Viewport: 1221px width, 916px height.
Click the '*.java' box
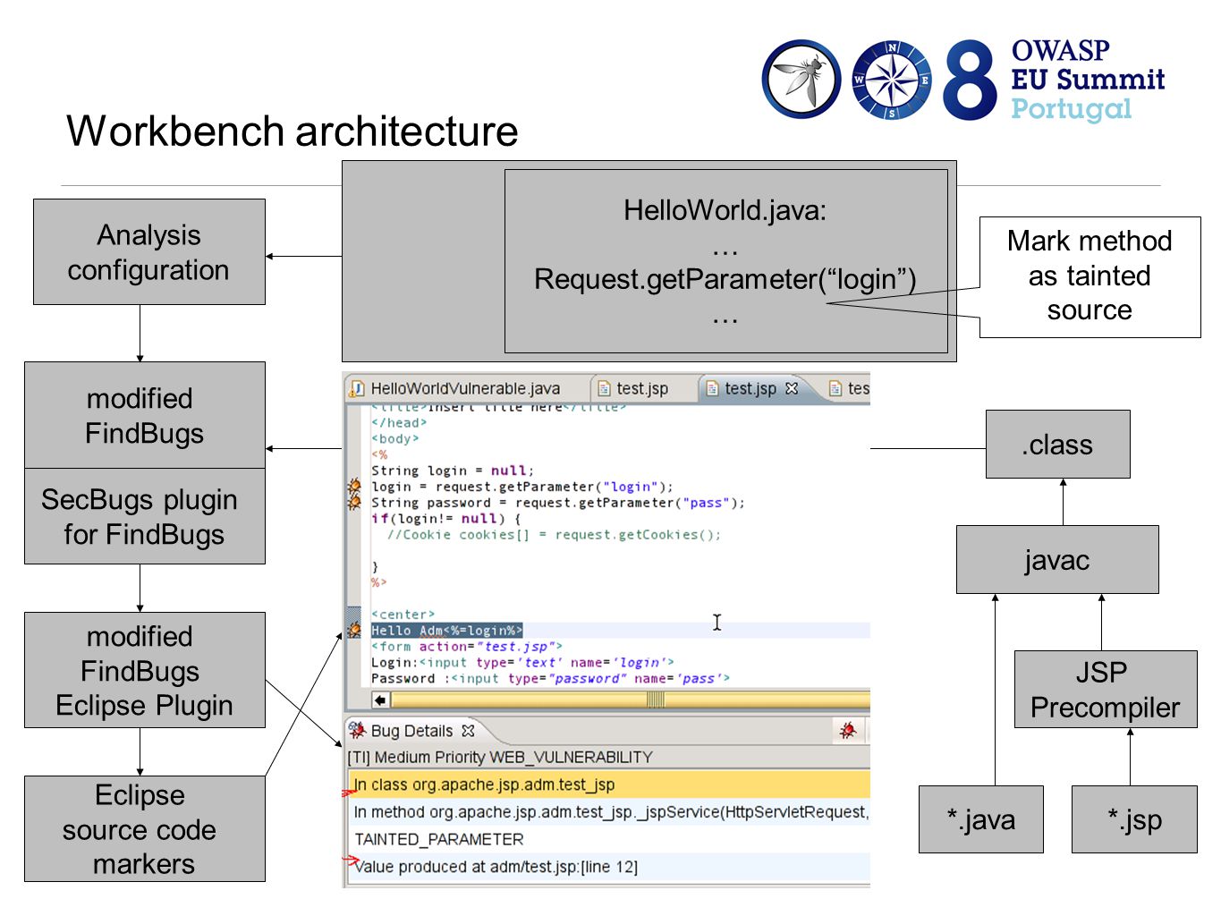pyautogui.click(x=981, y=819)
